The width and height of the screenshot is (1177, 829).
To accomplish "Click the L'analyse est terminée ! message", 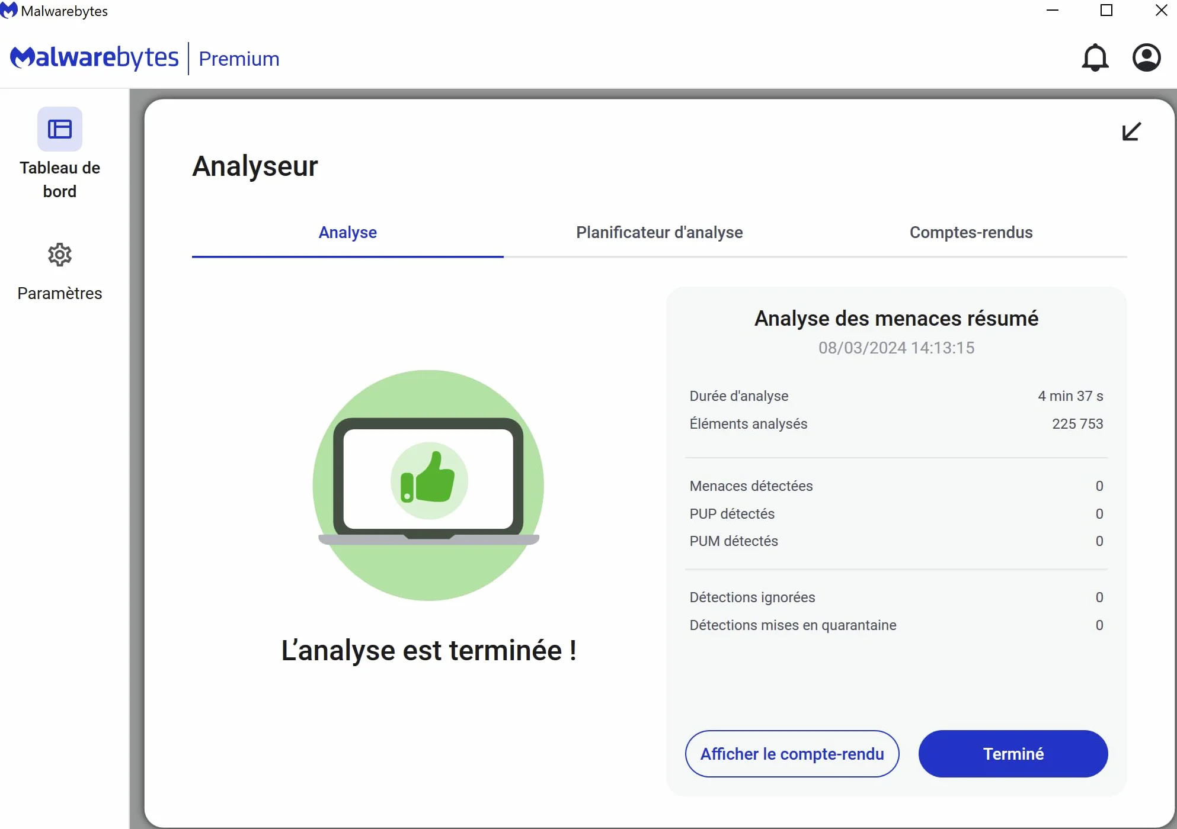I will (x=428, y=650).
